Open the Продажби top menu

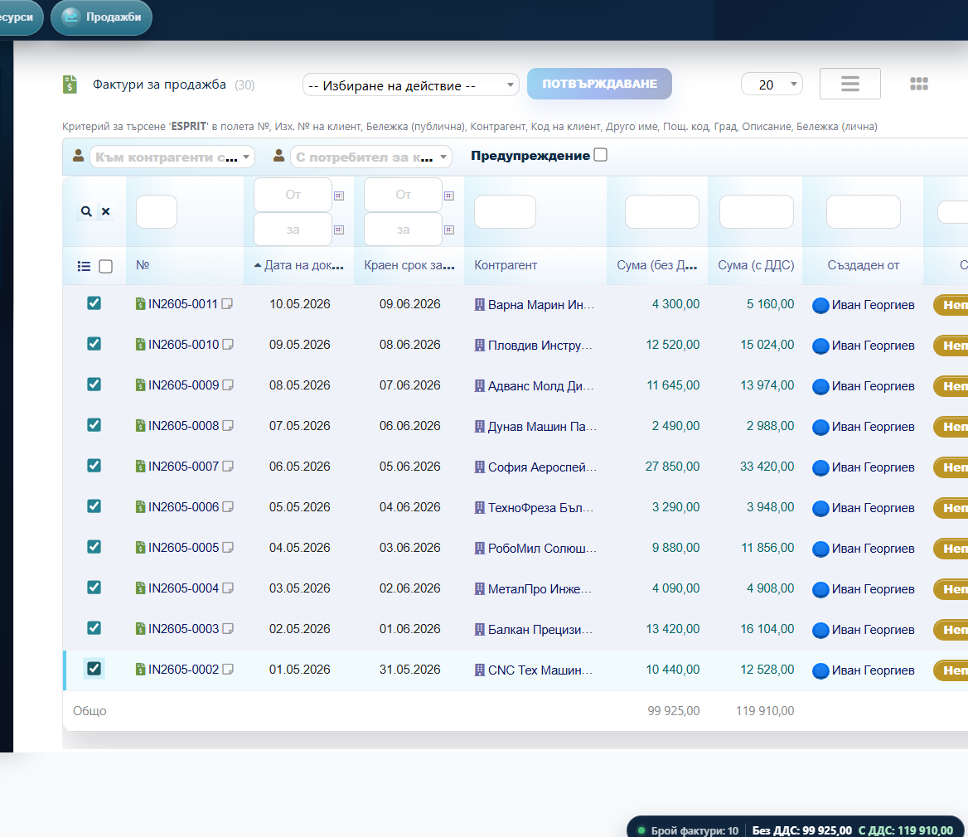click(x=102, y=17)
